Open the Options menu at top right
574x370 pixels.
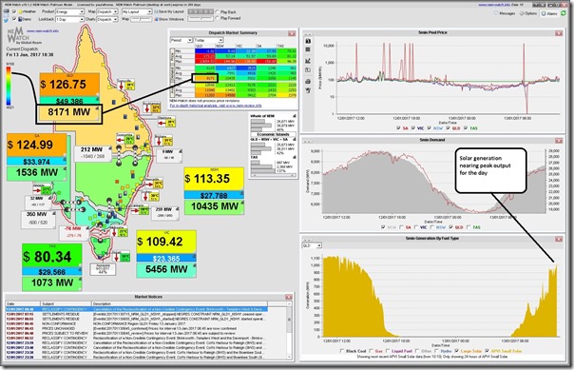tap(528, 13)
